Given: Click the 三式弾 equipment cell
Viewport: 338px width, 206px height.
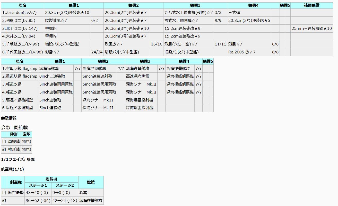Looking at the screenshot, I should (x=249, y=13).
